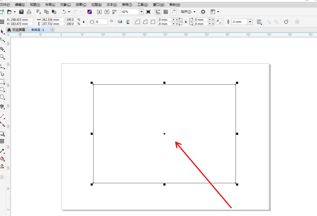Pick the Eyedropper tool
317x216 pixels.
click(2, 151)
